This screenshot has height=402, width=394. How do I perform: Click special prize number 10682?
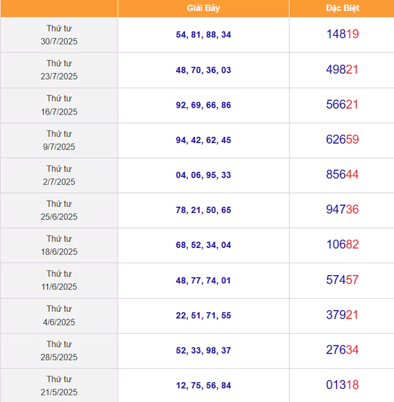(342, 245)
